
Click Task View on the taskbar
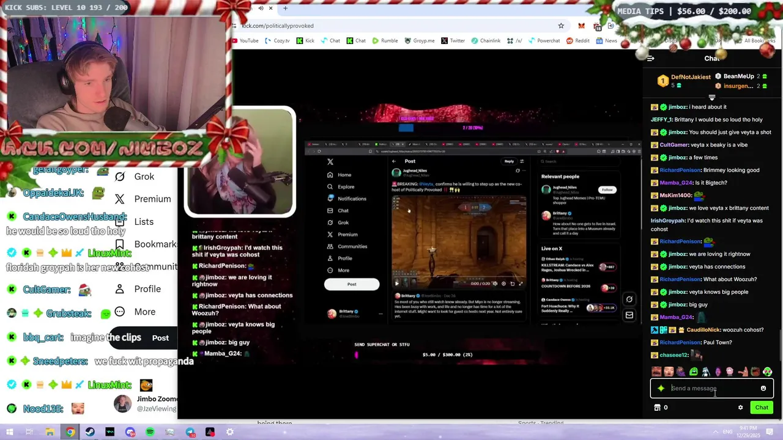tap(29, 432)
